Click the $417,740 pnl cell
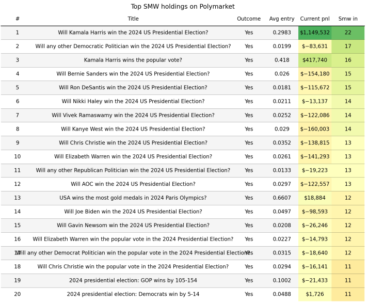Viewport: 368px width, 304px height. tap(315, 60)
